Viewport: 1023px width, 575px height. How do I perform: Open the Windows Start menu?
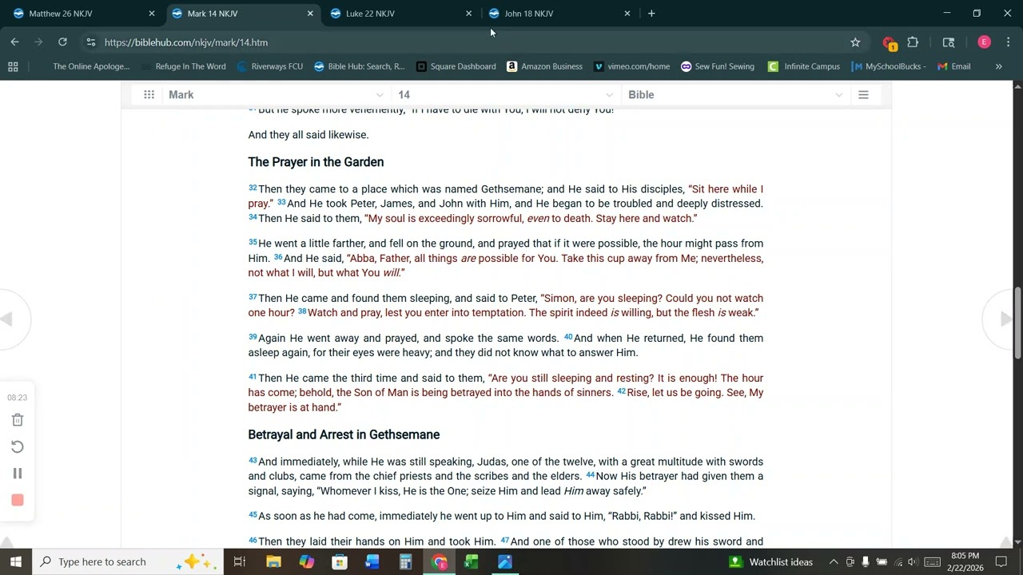click(x=16, y=561)
